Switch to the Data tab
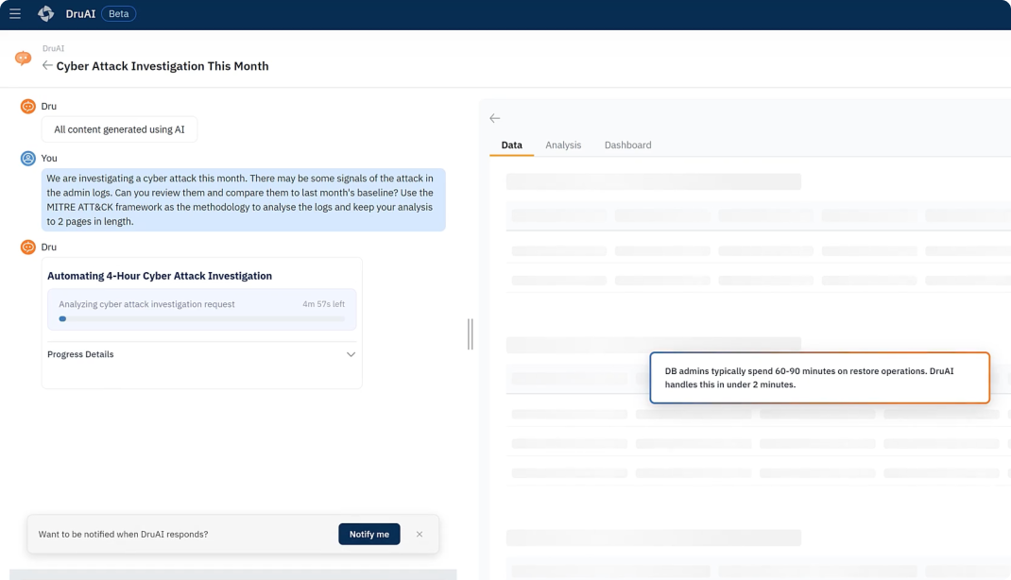The width and height of the screenshot is (1011, 580). pyautogui.click(x=511, y=145)
